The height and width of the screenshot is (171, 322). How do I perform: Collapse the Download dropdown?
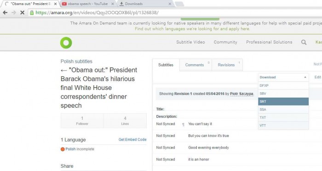[x=283, y=77]
